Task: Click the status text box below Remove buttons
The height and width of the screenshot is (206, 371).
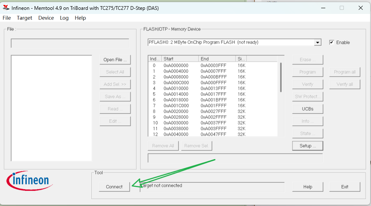Action: (x=235, y=158)
